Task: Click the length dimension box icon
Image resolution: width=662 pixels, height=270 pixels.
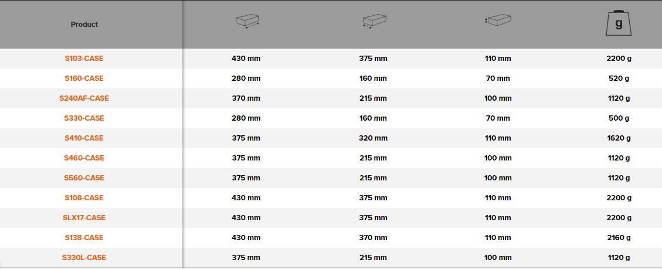Action: click(x=247, y=21)
